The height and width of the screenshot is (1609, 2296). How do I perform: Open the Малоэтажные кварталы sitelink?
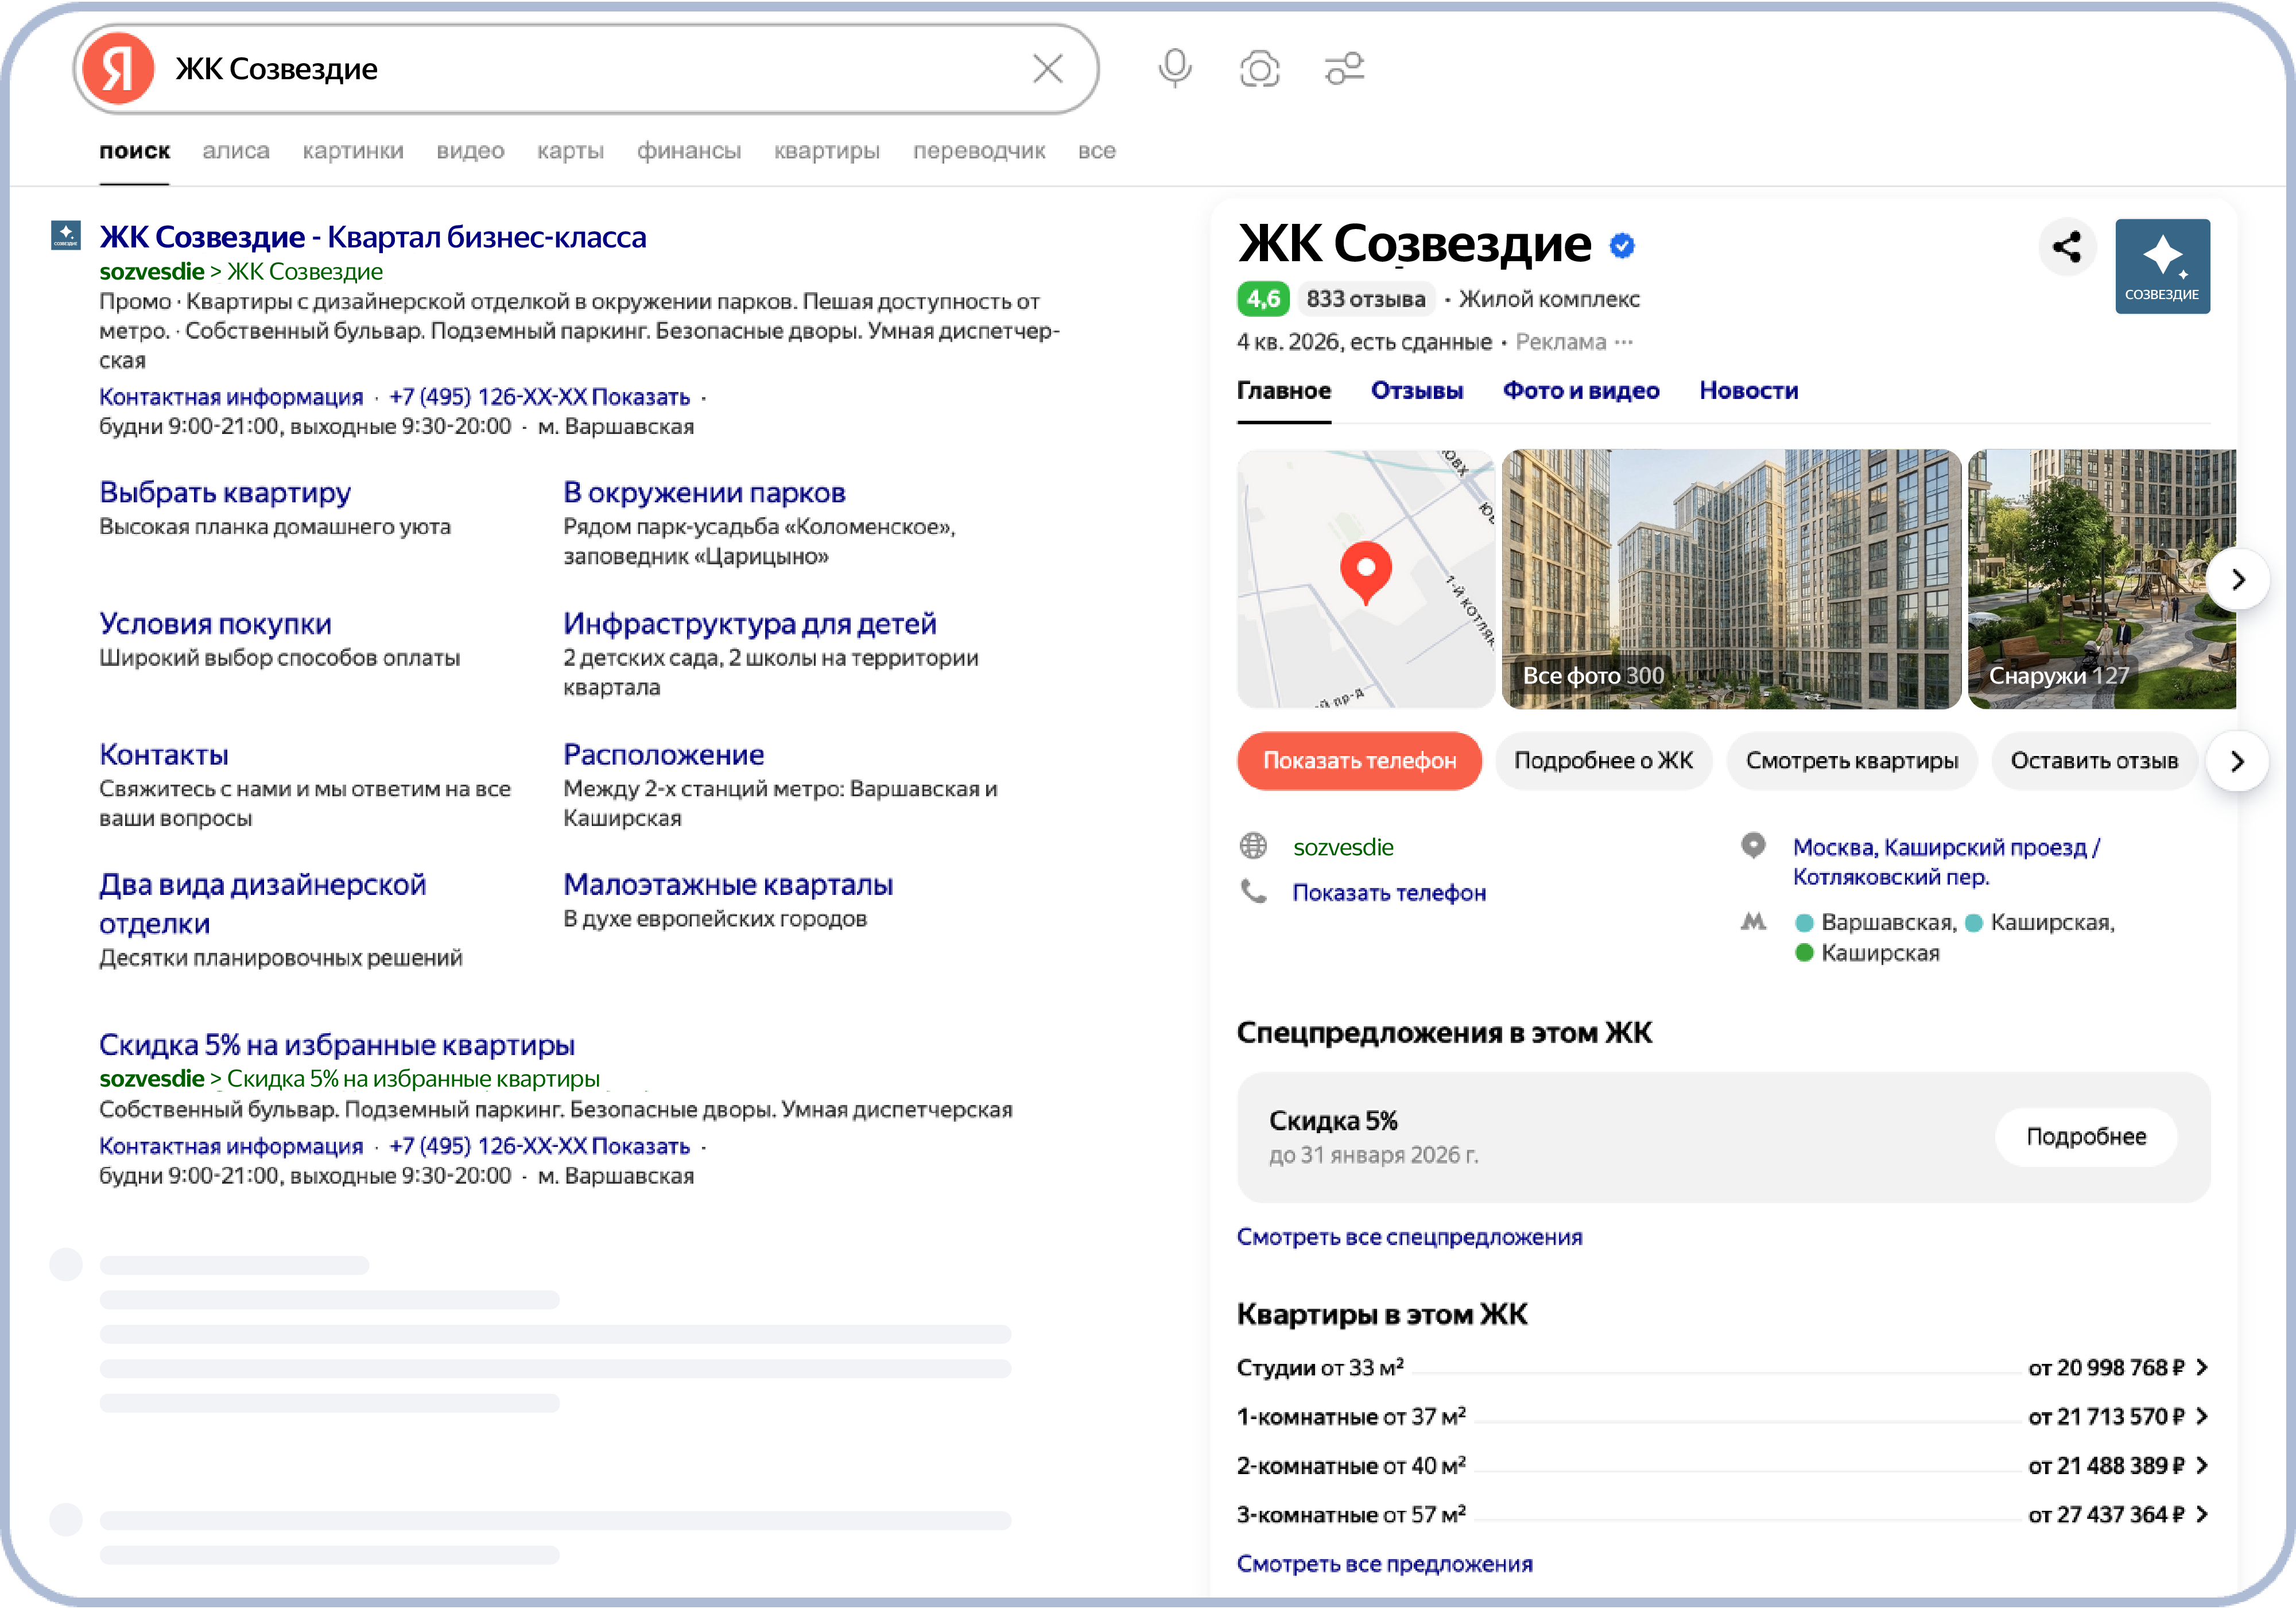coord(728,885)
